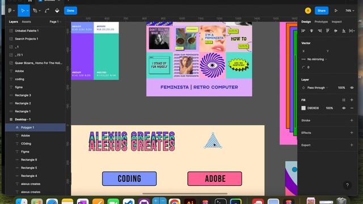Select the Move tool in toolbar

23,11
